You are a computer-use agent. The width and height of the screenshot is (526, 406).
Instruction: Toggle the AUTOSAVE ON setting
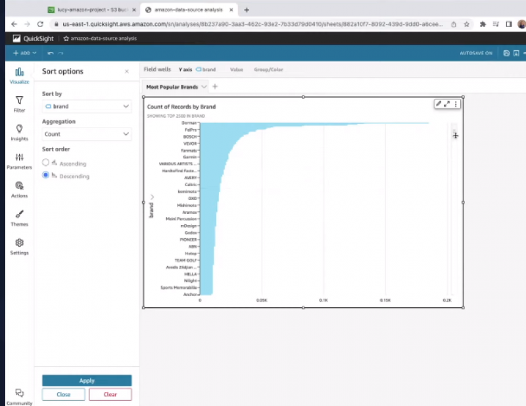475,53
